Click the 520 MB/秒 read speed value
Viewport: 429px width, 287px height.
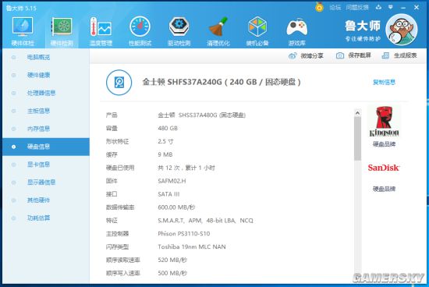coord(172,260)
